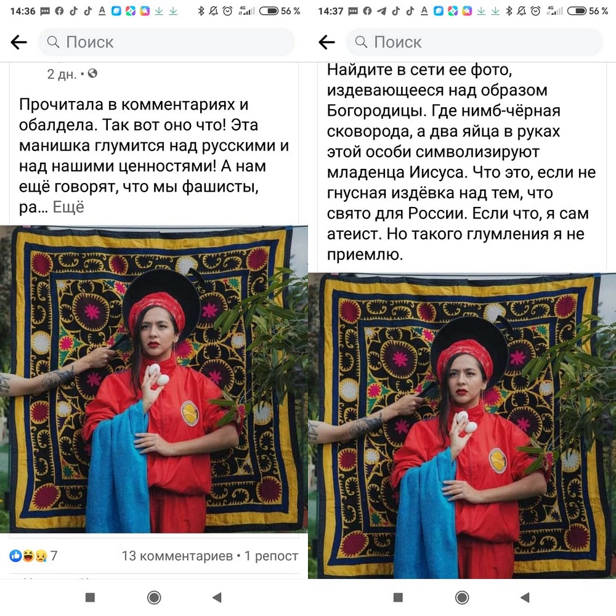Tap the Android home button on left screen
Screen dimensions: 616x616
[x=154, y=598]
